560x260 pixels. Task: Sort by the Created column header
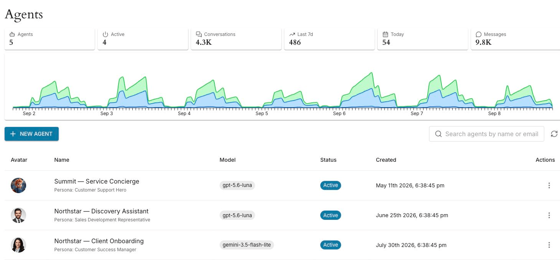pos(386,160)
